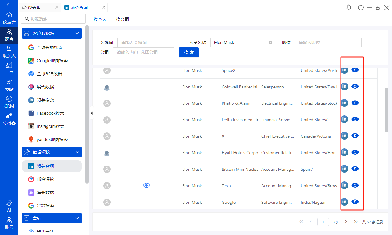Expand the 营销 section

(x=77, y=218)
